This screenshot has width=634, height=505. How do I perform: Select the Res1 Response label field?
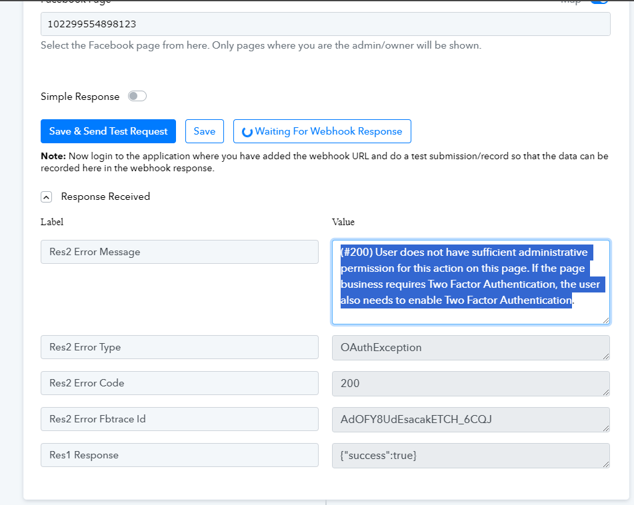click(179, 455)
